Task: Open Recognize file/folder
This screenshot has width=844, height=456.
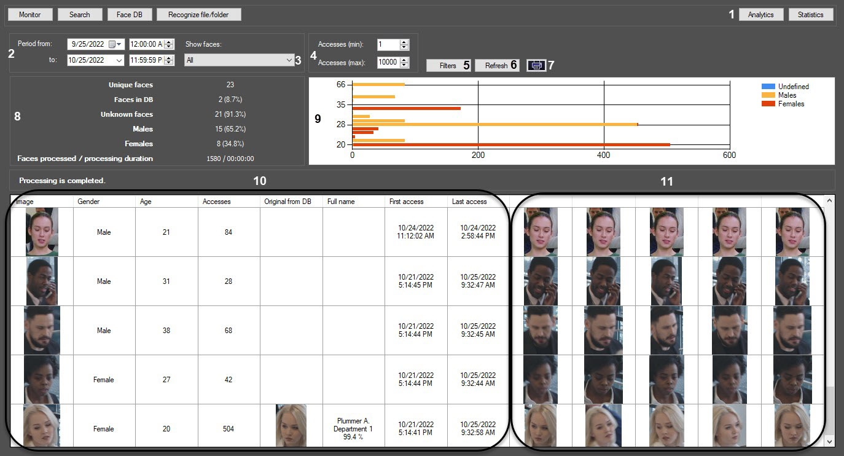Action: 198,14
